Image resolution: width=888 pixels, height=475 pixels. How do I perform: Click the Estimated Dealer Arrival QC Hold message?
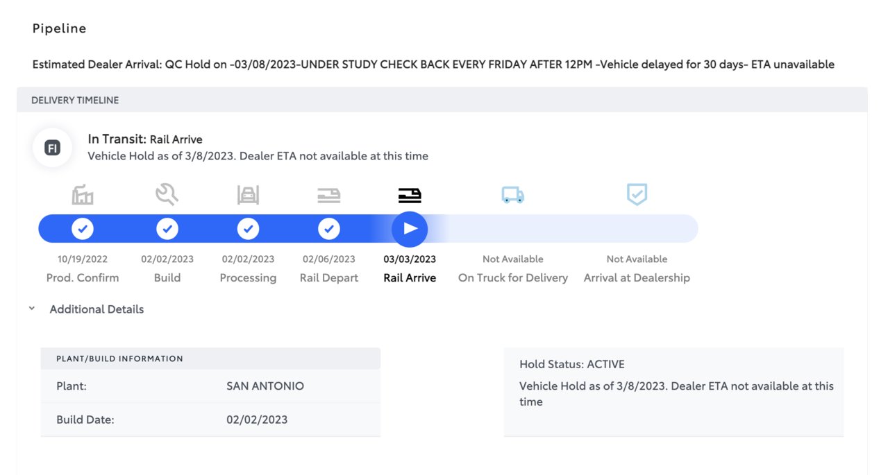(433, 64)
